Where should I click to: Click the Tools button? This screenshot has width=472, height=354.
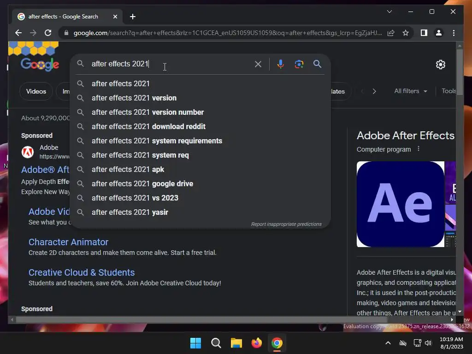click(448, 91)
